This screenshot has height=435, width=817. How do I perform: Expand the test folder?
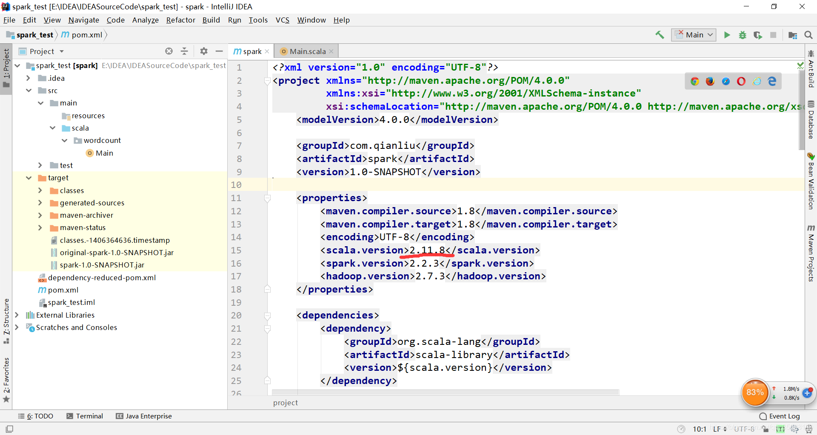[x=40, y=165]
